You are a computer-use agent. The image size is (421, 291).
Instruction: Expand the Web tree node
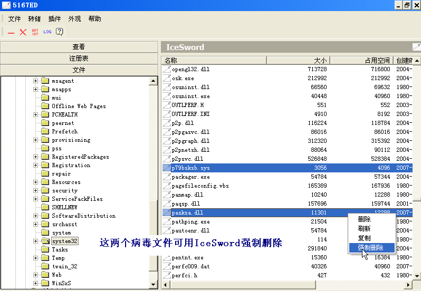[35, 275]
